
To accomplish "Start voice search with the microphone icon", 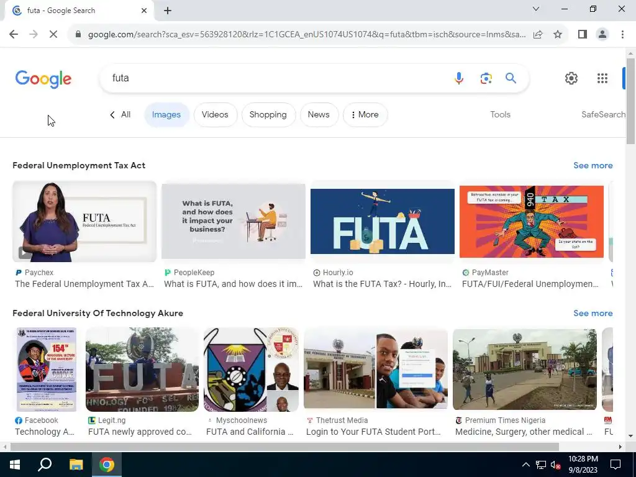I will (x=459, y=78).
